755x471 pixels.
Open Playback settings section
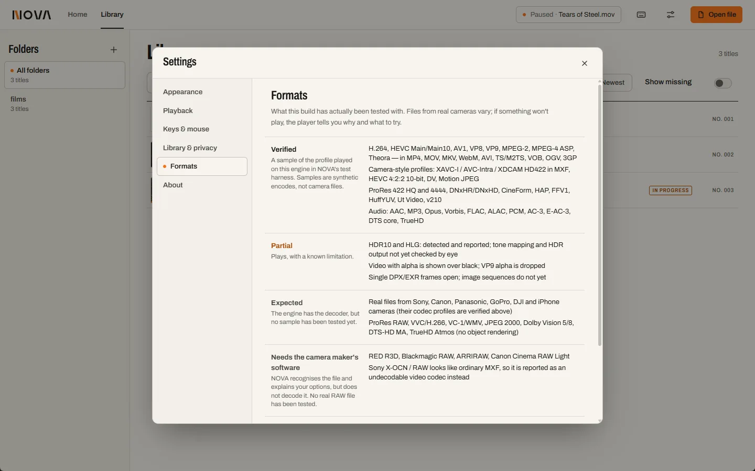pos(202,111)
